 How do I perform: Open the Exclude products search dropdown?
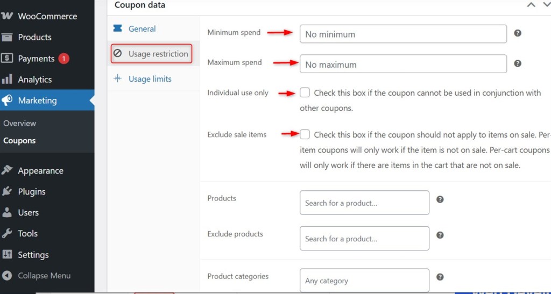click(x=364, y=239)
